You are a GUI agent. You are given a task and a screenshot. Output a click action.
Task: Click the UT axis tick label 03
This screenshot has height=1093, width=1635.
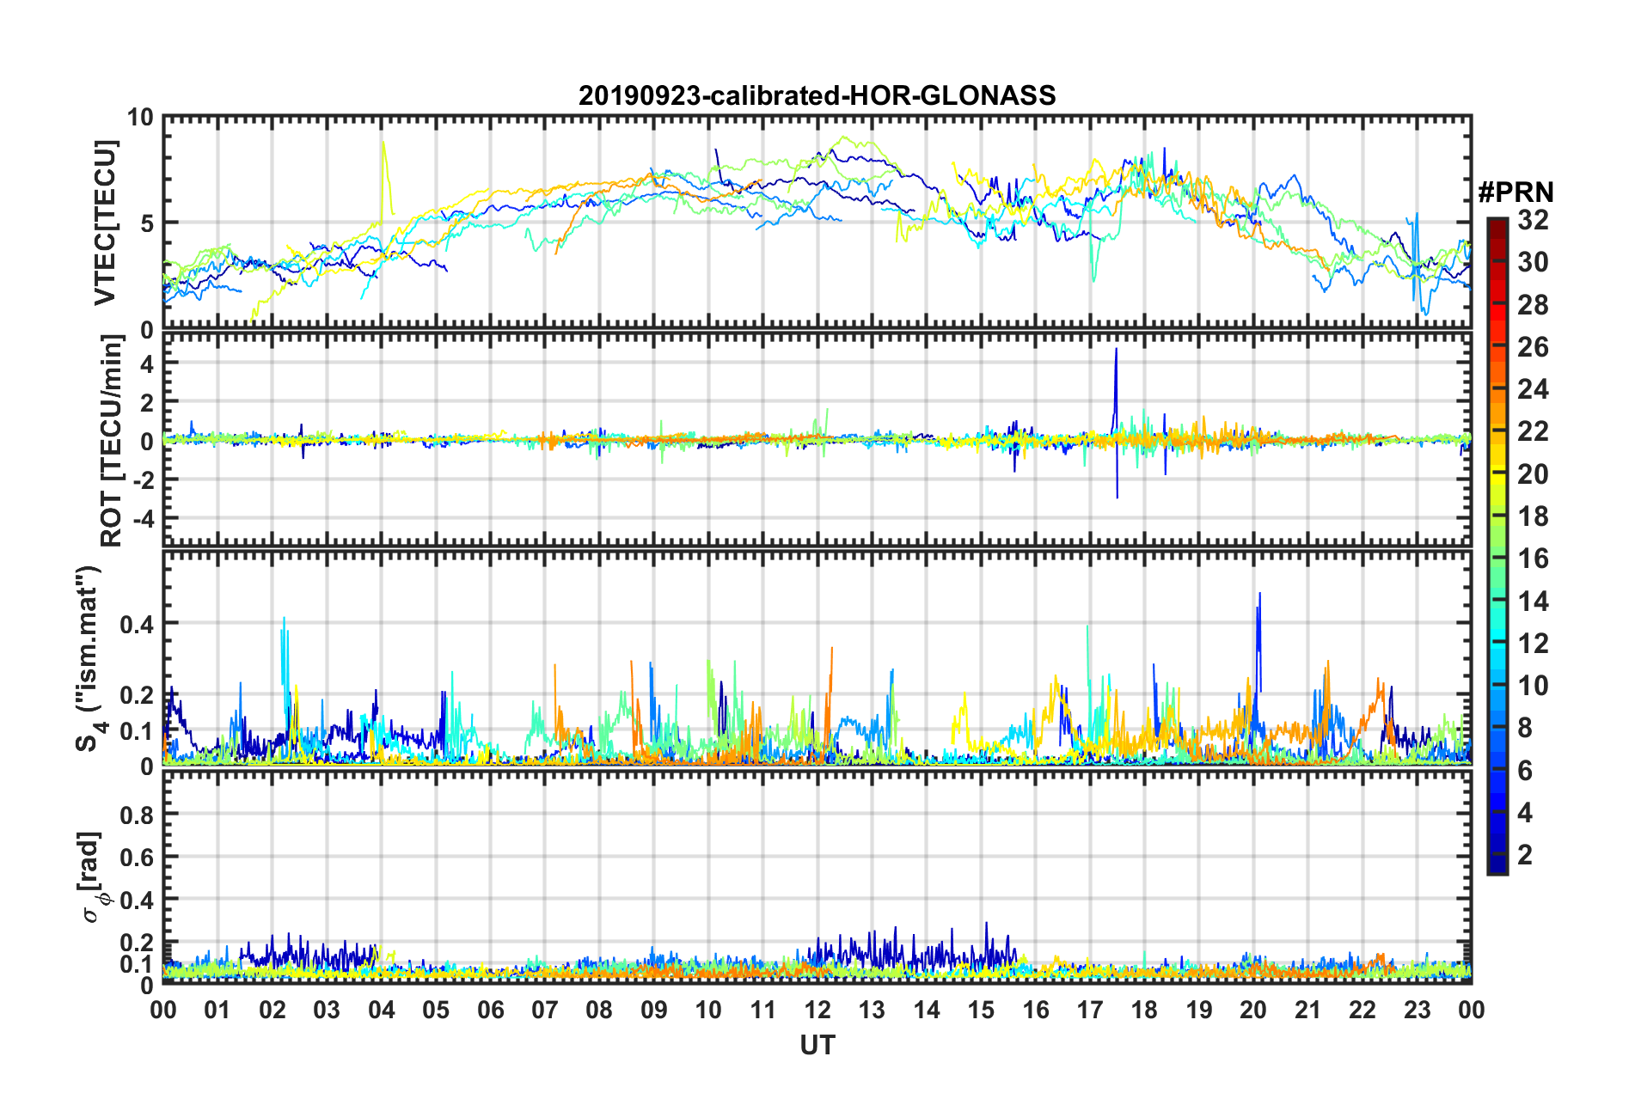327,1010
